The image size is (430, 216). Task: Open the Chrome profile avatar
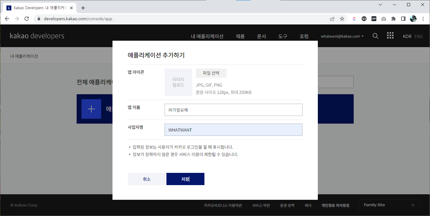click(413, 19)
